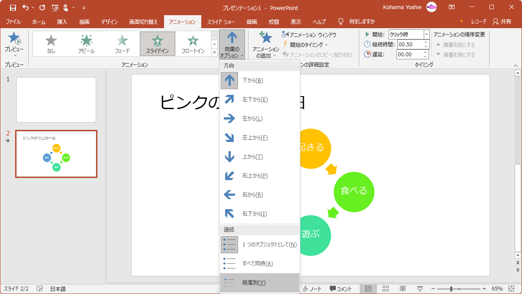This screenshot has height=294, width=522.
Task: Click Record (レコード) button
Action: pos(479,22)
